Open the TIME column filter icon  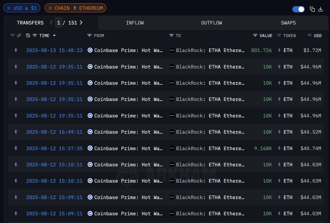(35, 35)
